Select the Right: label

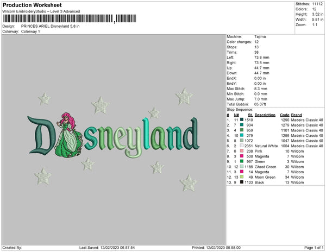(231, 63)
